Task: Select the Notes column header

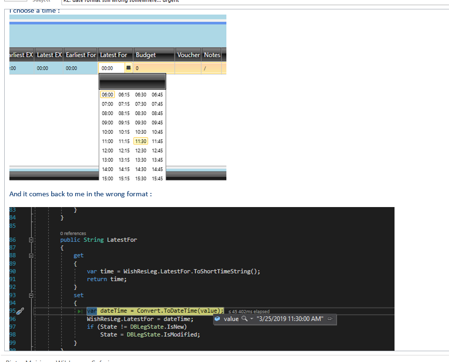Action: tap(212, 54)
